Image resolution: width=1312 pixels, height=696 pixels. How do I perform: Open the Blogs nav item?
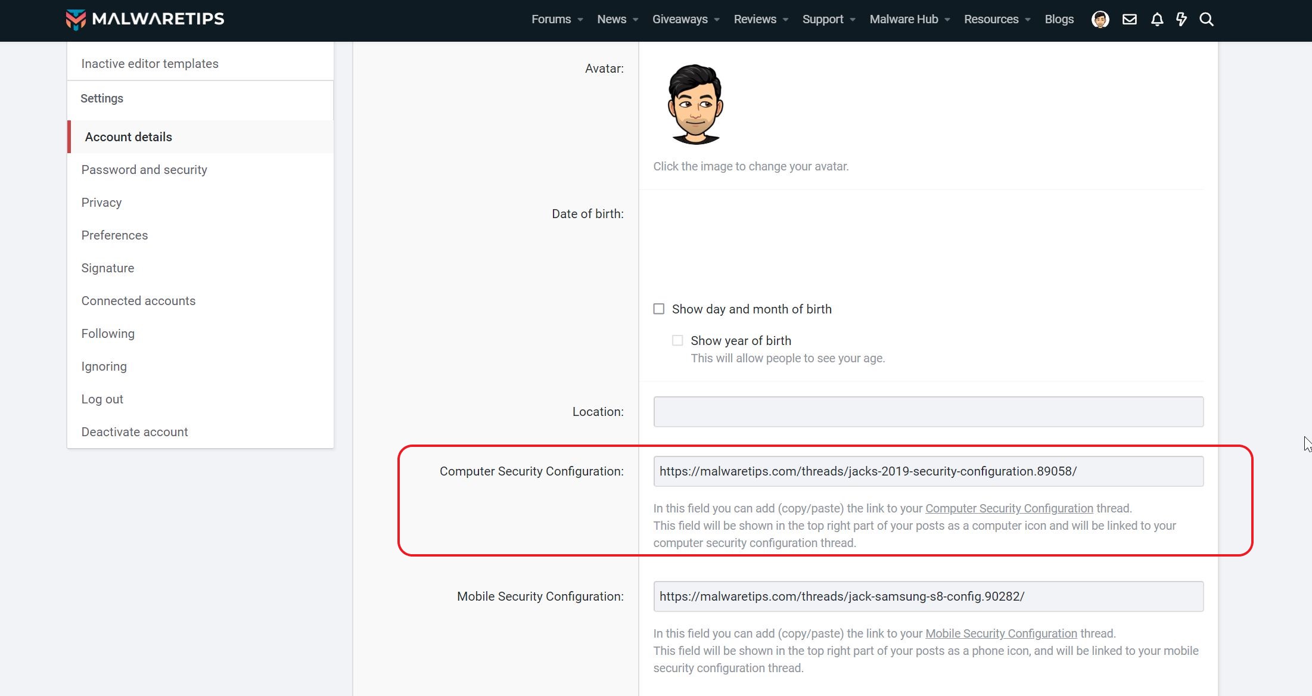(1059, 20)
